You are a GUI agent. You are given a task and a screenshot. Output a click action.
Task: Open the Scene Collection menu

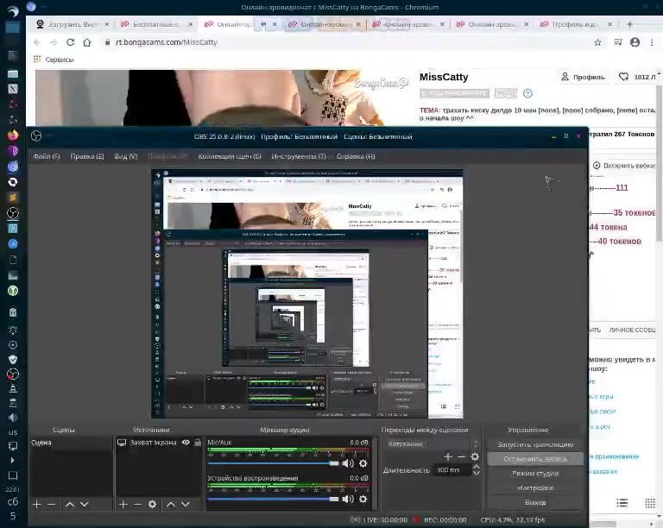[x=229, y=156]
